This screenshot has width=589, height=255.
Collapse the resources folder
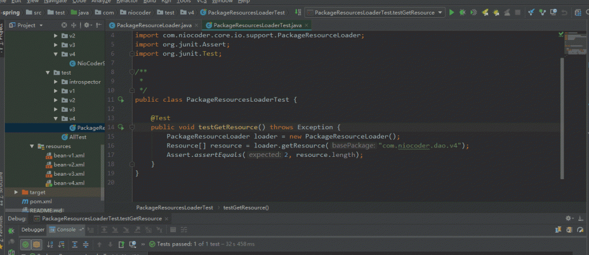[32, 146]
